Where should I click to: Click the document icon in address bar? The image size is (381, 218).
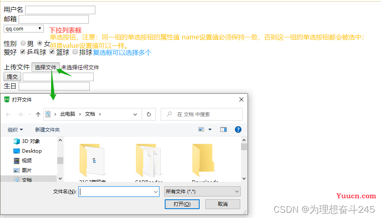(48, 114)
